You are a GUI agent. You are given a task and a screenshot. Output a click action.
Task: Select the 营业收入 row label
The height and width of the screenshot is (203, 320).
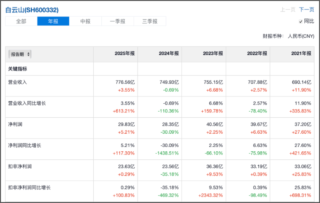(x=18, y=82)
